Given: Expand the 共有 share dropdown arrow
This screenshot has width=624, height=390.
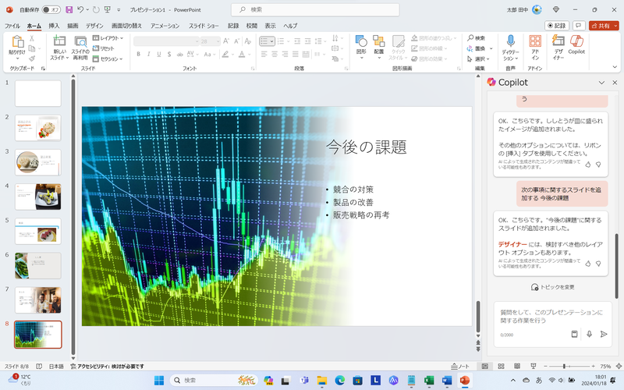Looking at the screenshot, I should [x=615, y=26].
